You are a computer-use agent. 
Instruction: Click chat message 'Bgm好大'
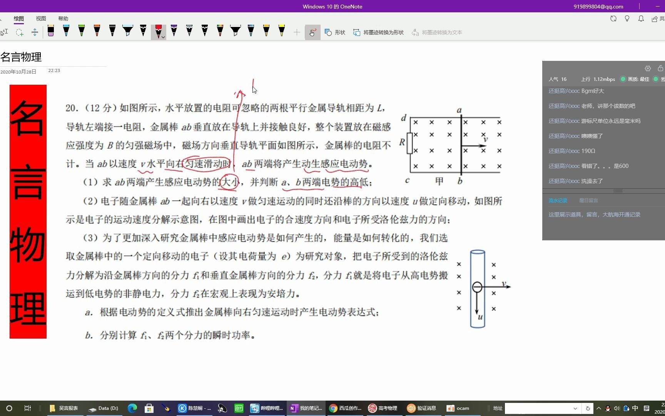click(576, 91)
